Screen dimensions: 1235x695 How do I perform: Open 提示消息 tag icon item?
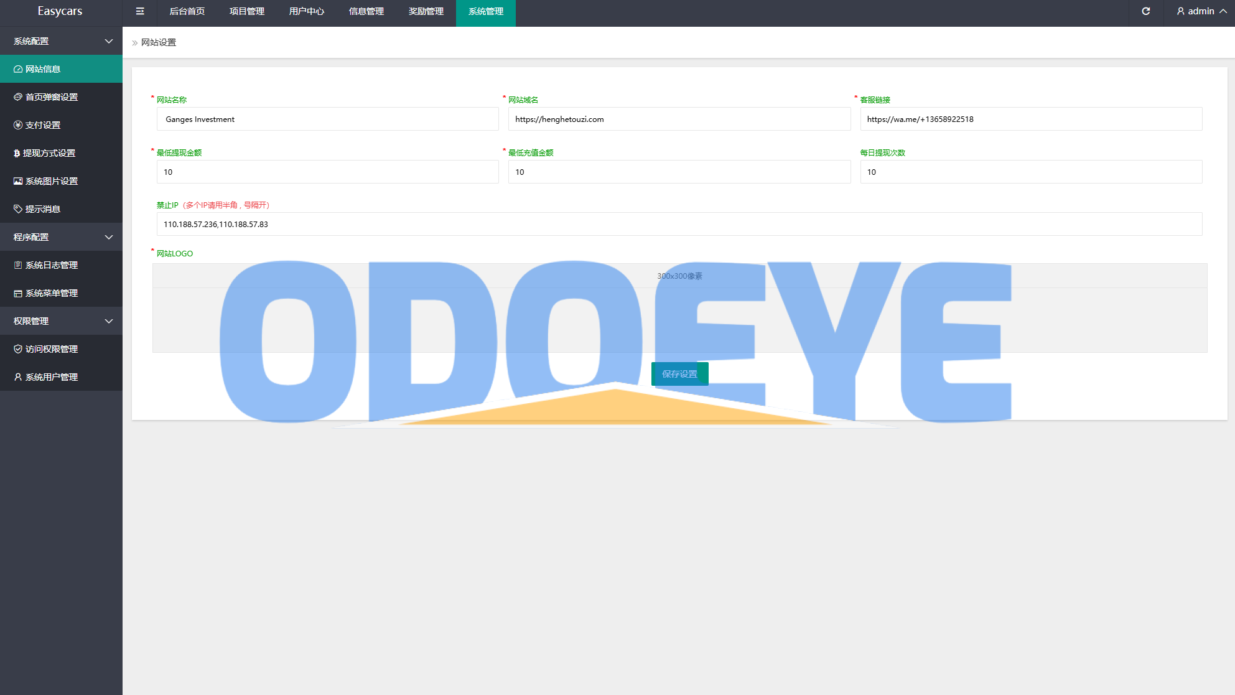(x=42, y=209)
